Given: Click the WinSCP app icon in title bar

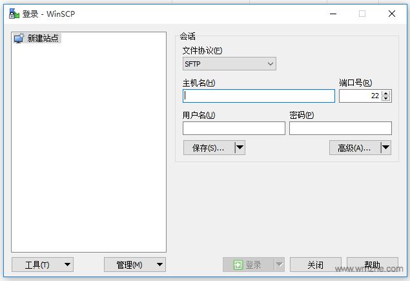Looking at the screenshot, I should click(14, 14).
